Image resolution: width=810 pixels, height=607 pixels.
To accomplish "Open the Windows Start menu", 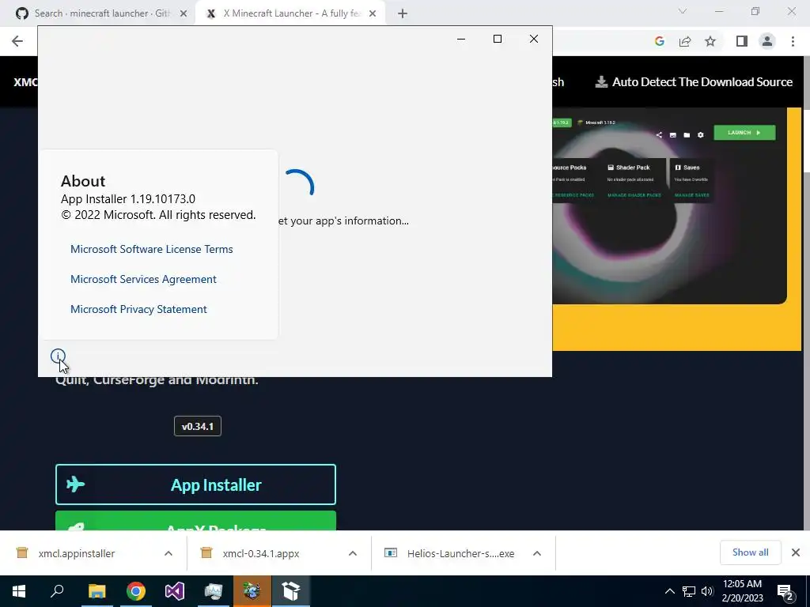I will [19, 591].
